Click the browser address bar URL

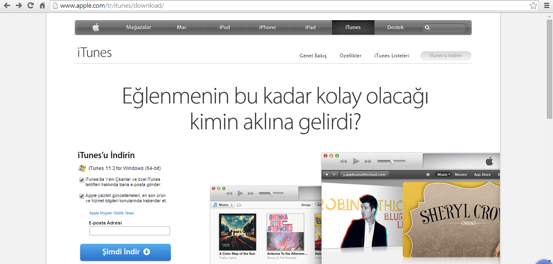tap(112, 6)
